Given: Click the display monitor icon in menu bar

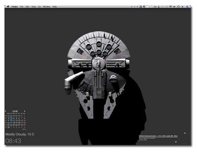Looking at the screenshot, I should (x=141, y=7).
